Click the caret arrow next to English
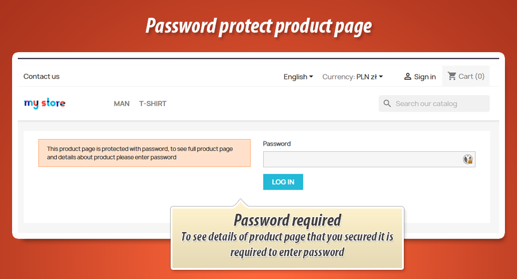 tap(311, 77)
